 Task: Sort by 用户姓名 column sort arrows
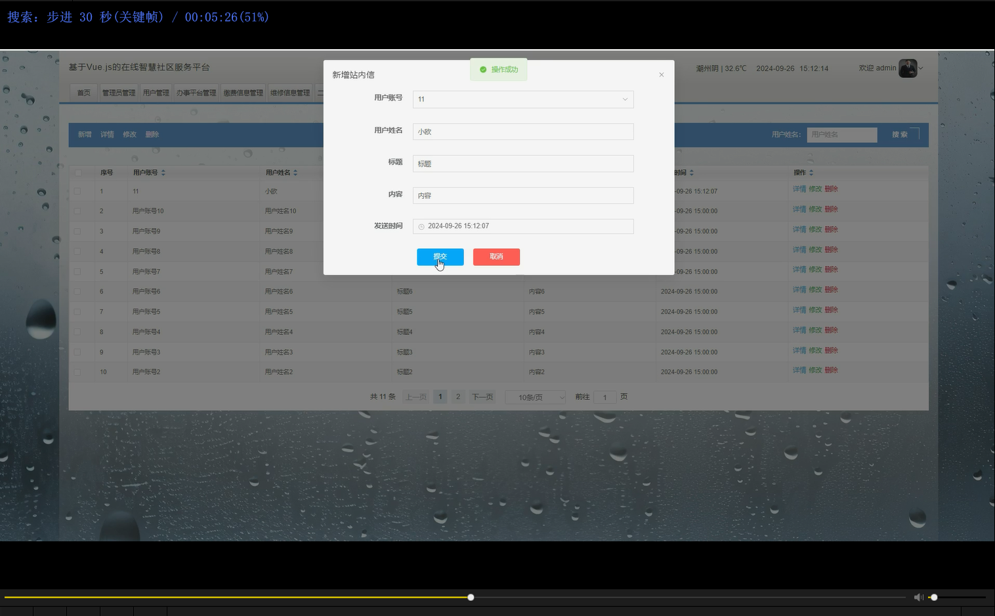pos(295,173)
